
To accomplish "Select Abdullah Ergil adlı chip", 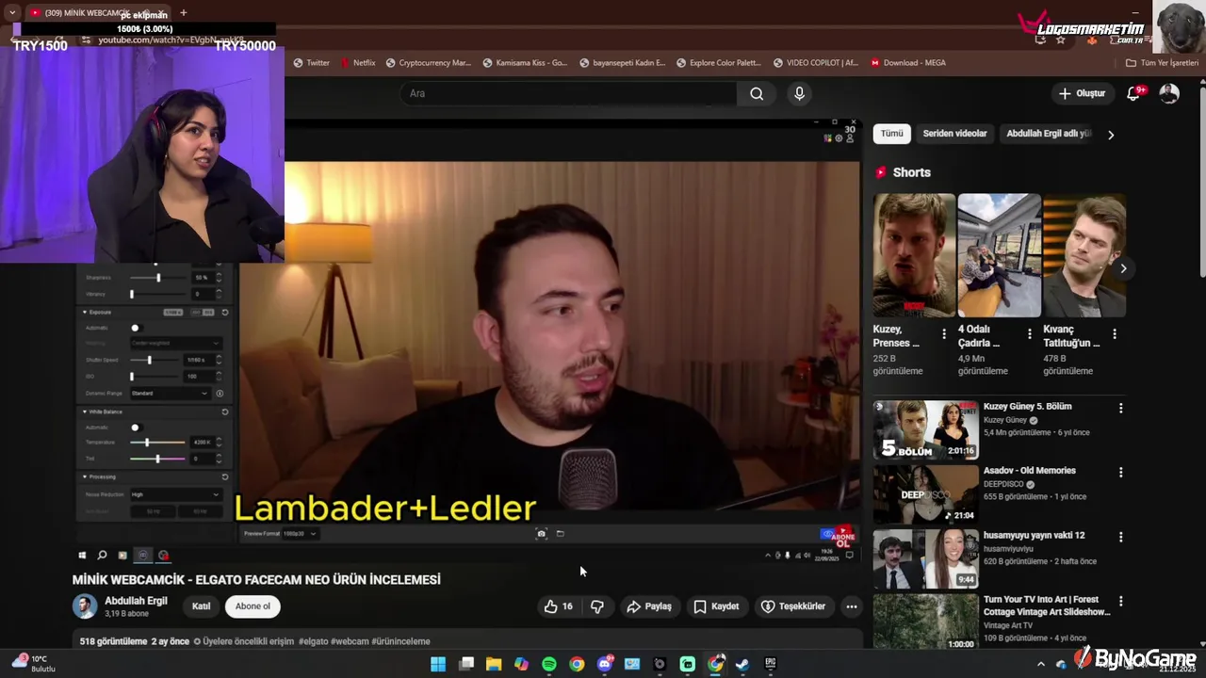I will click(1048, 134).
